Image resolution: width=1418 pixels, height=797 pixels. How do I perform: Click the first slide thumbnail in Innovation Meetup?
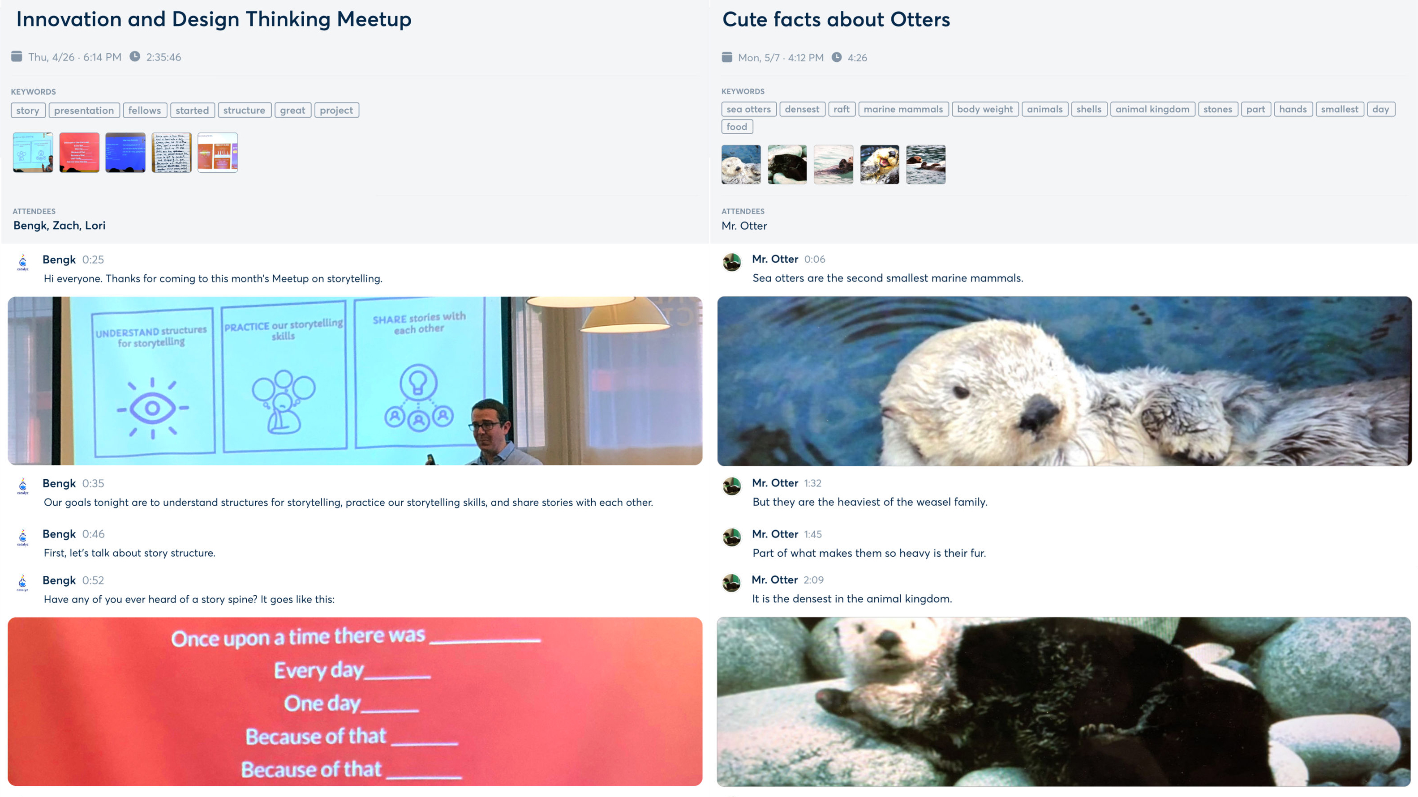[x=32, y=152]
